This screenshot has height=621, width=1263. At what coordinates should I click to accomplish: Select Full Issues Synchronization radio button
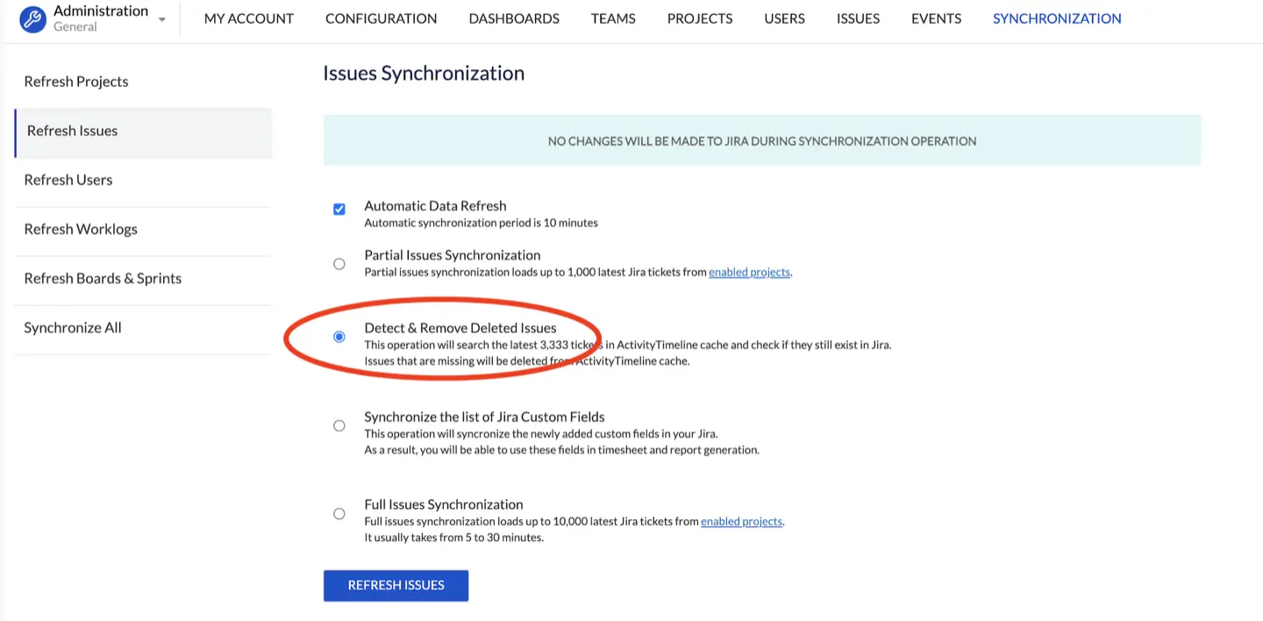click(339, 513)
